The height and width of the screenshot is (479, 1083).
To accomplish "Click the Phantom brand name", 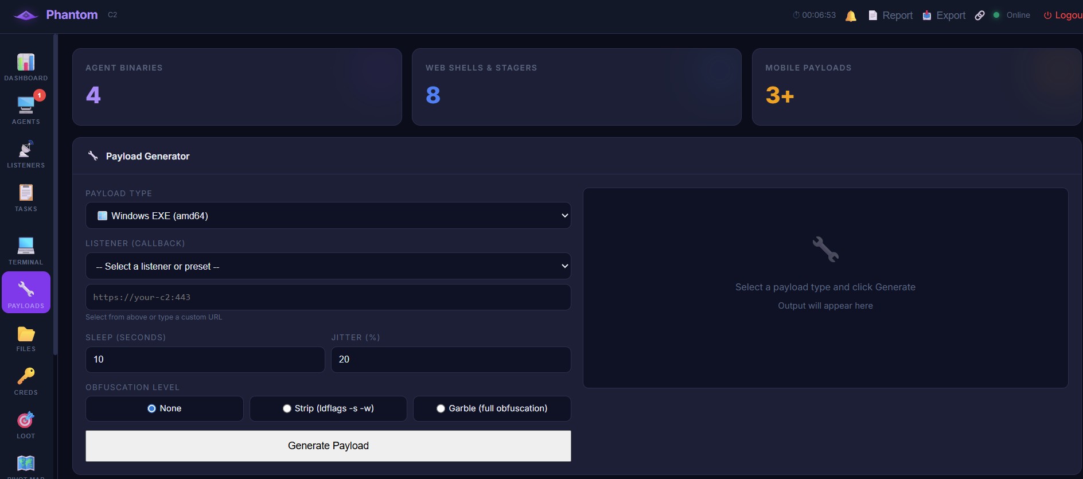I will [72, 15].
